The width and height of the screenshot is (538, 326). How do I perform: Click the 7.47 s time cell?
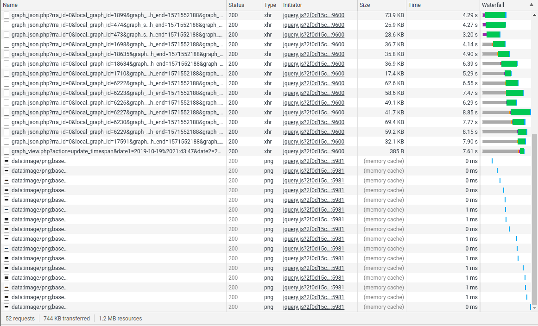[470, 93]
